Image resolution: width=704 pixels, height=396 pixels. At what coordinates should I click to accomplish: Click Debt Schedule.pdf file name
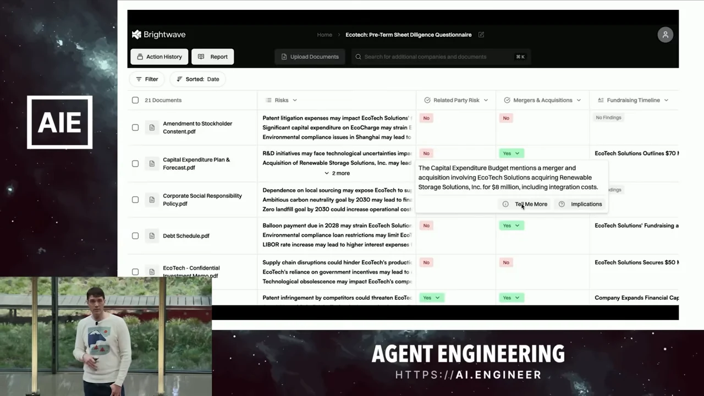tap(186, 236)
